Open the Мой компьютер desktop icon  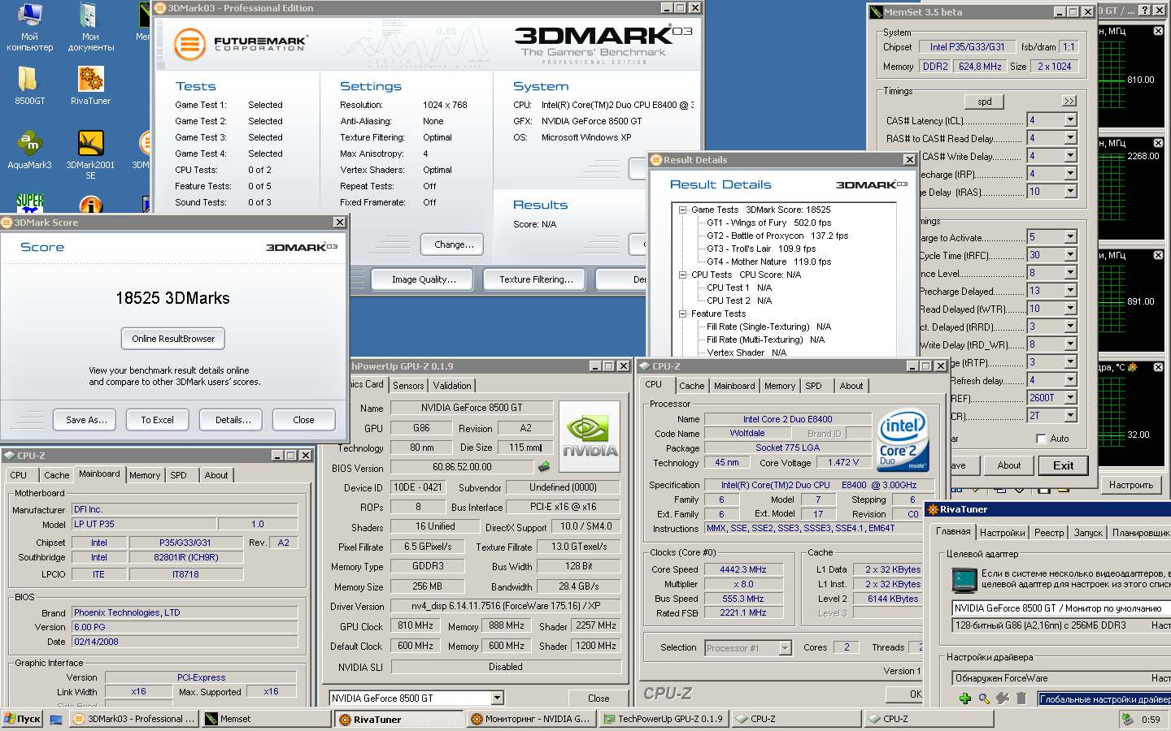(30, 28)
